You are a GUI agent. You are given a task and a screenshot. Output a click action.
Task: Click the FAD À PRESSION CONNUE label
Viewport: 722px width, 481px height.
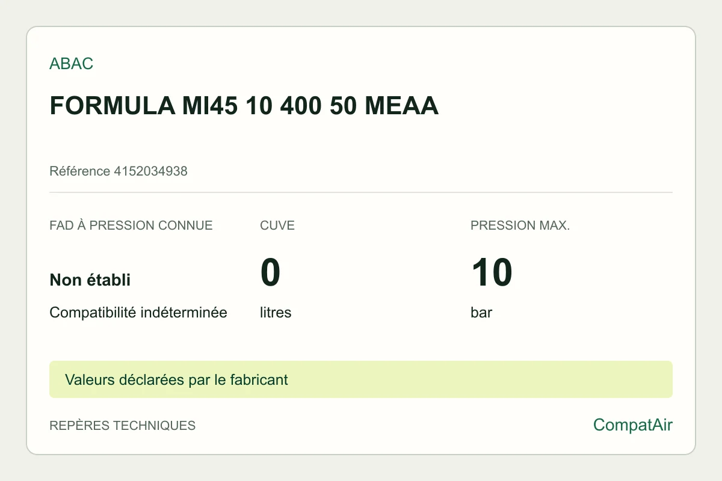(x=131, y=225)
